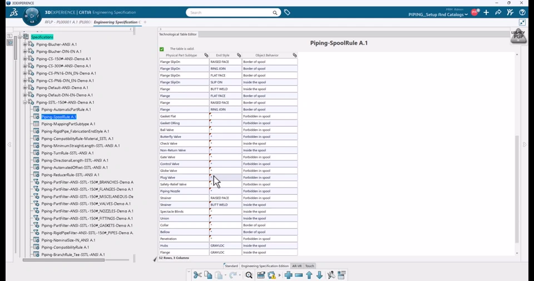The height and width of the screenshot is (281, 534).
Task: Add a new tab with plus
Action: point(145,22)
